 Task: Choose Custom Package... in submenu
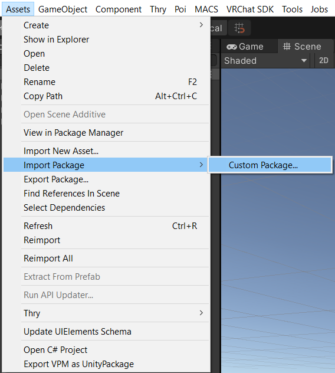pos(270,165)
